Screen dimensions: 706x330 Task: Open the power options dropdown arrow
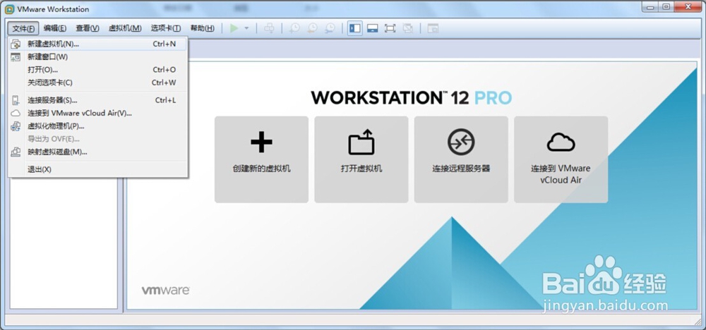coord(246,28)
